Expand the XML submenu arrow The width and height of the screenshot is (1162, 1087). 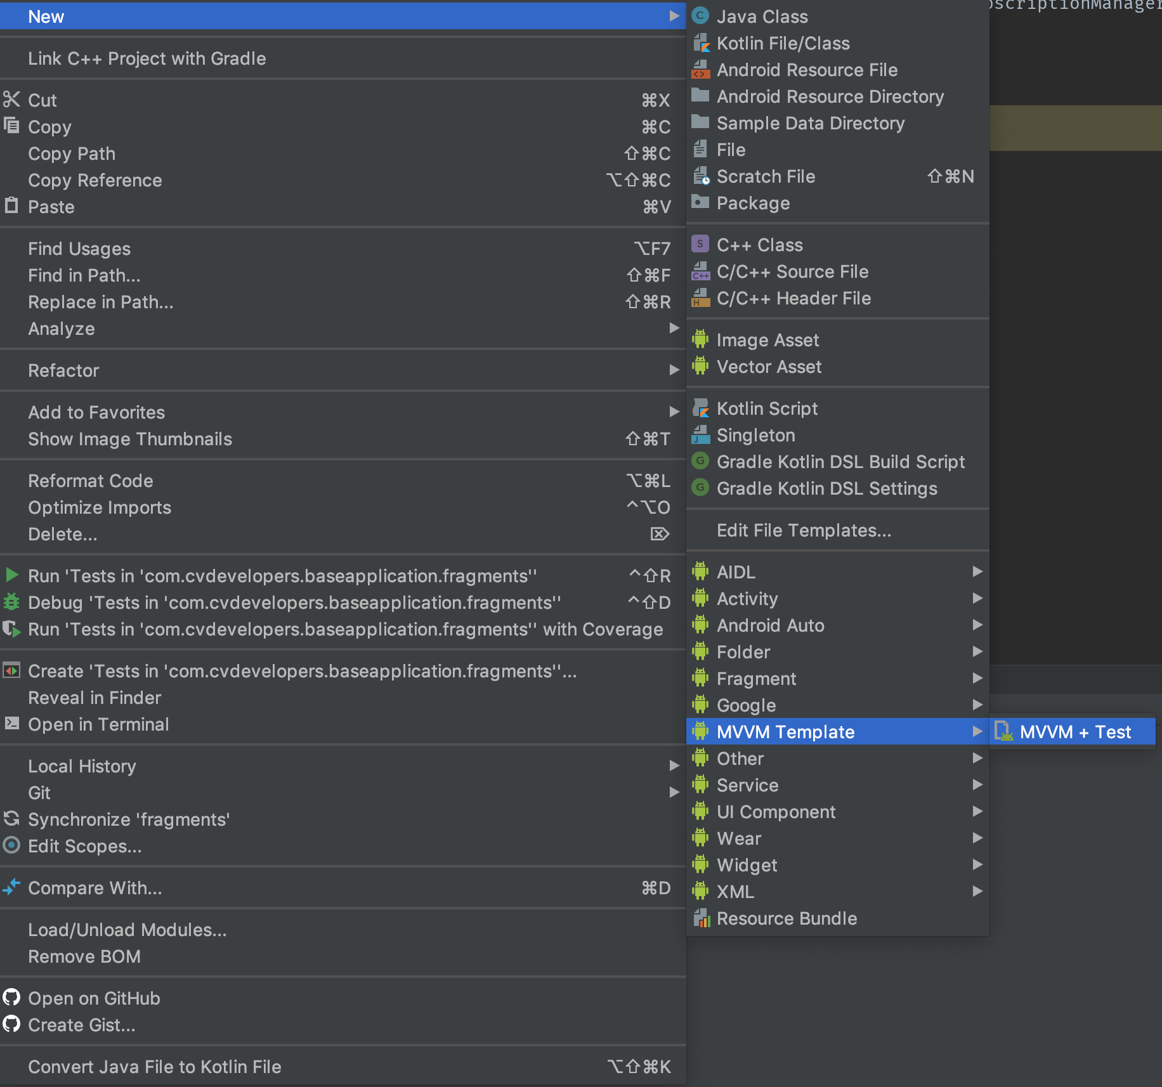tap(977, 891)
